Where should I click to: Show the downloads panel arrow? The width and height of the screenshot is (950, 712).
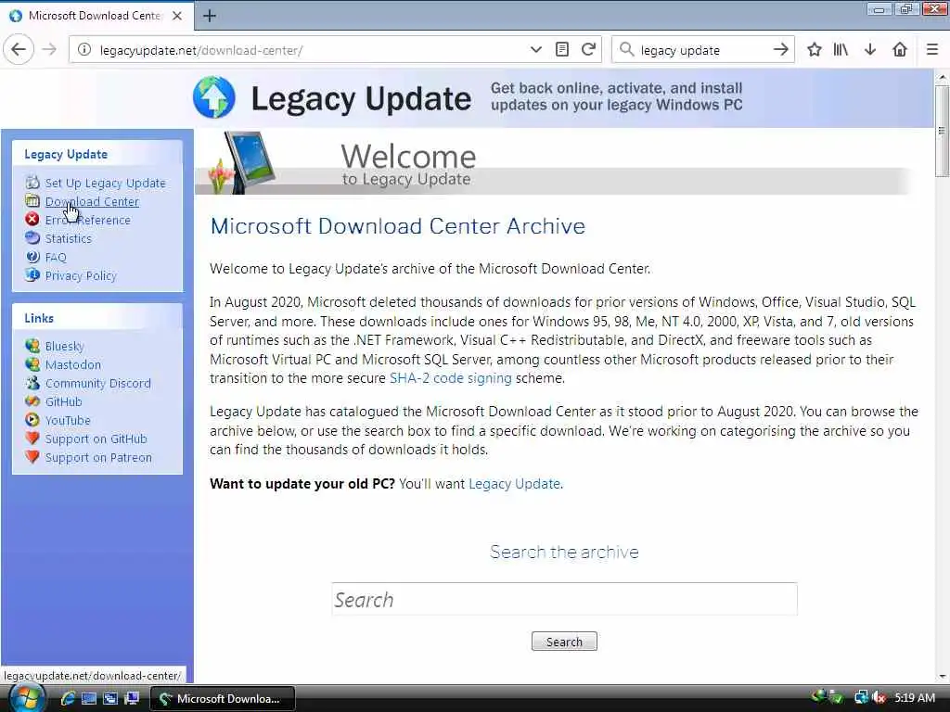point(870,50)
